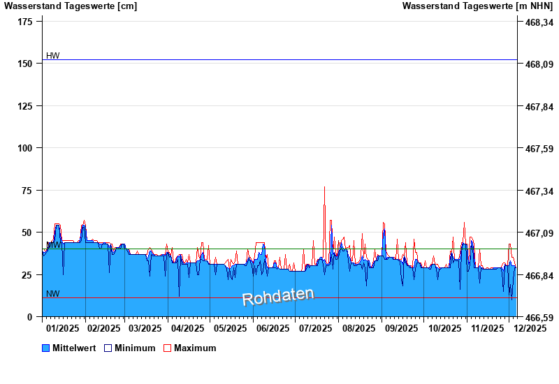Select the 10/2025 x-axis date label
Screen dimensions: 559x384
(x=444, y=328)
